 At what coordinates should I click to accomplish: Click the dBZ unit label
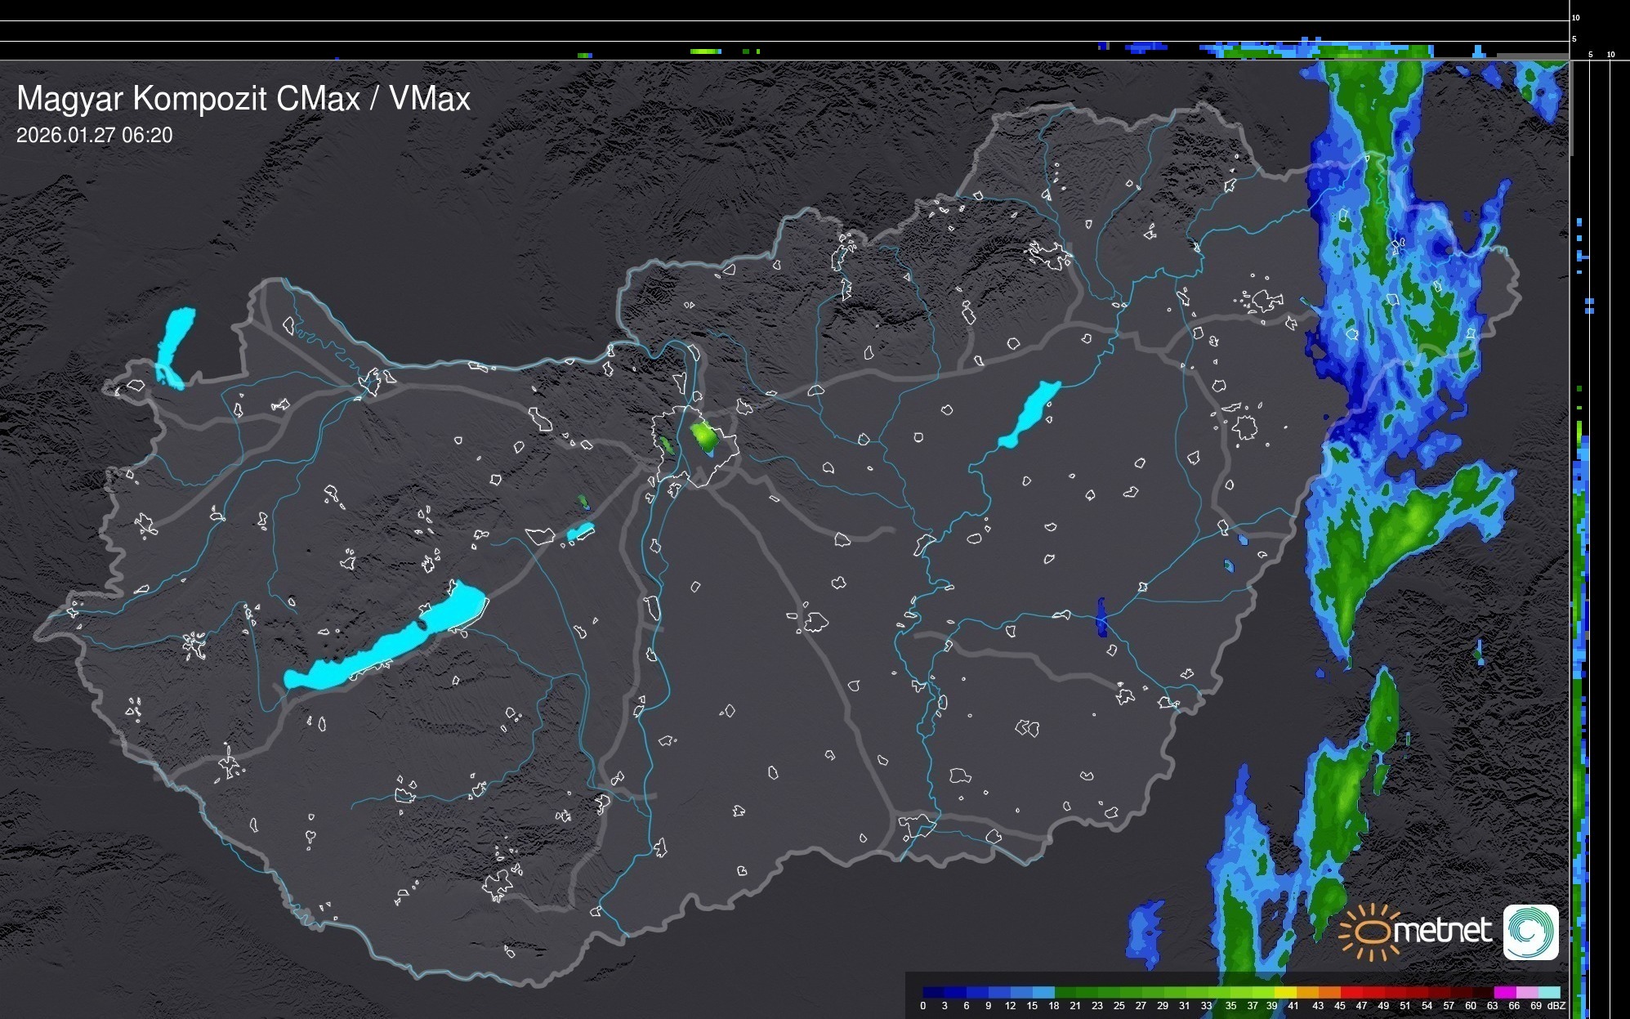pos(1556,1006)
